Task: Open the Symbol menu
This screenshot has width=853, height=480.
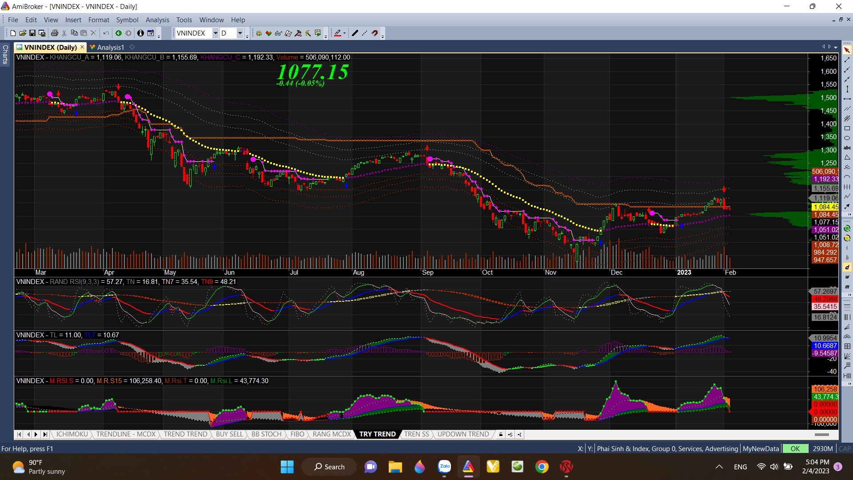Action: [127, 20]
